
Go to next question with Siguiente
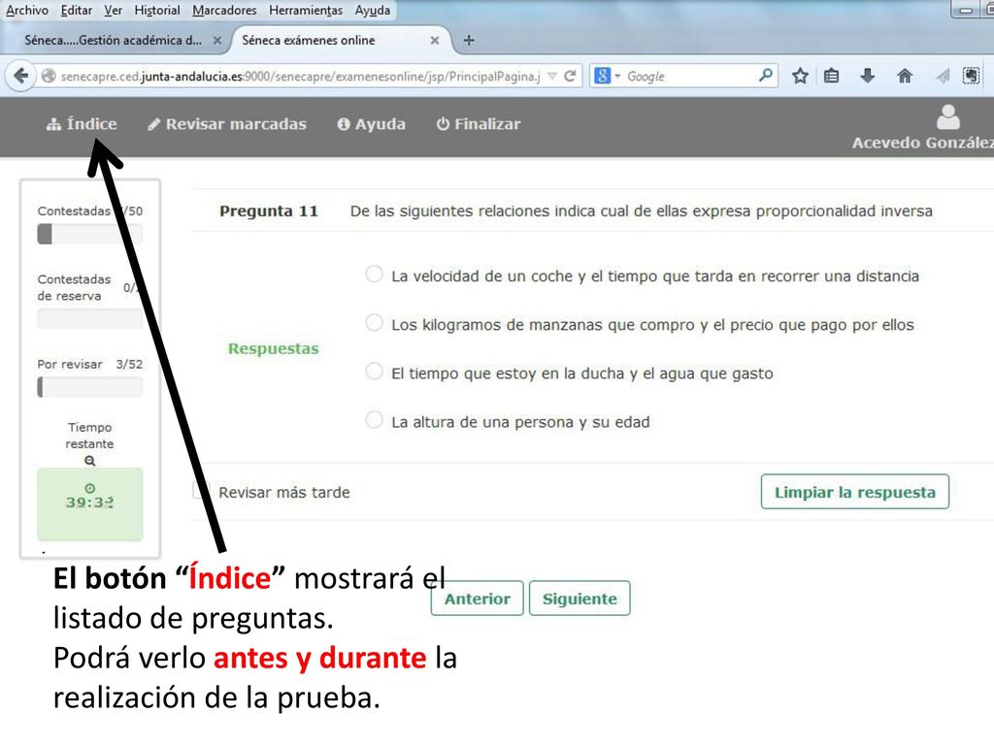coord(580,598)
